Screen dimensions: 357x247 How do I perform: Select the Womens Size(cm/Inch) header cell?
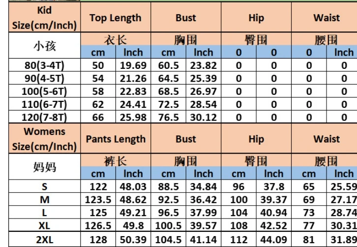pos(44,139)
